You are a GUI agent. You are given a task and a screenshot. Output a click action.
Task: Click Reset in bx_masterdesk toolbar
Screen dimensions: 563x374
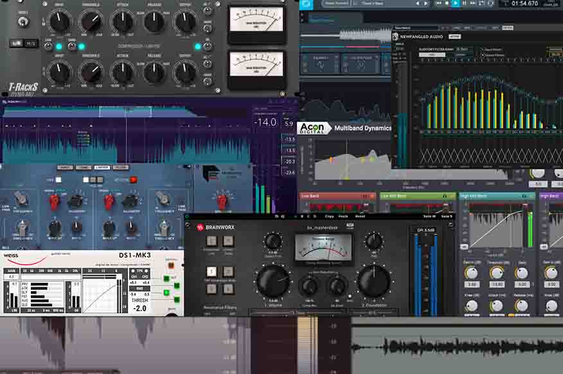tap(360, 216)
